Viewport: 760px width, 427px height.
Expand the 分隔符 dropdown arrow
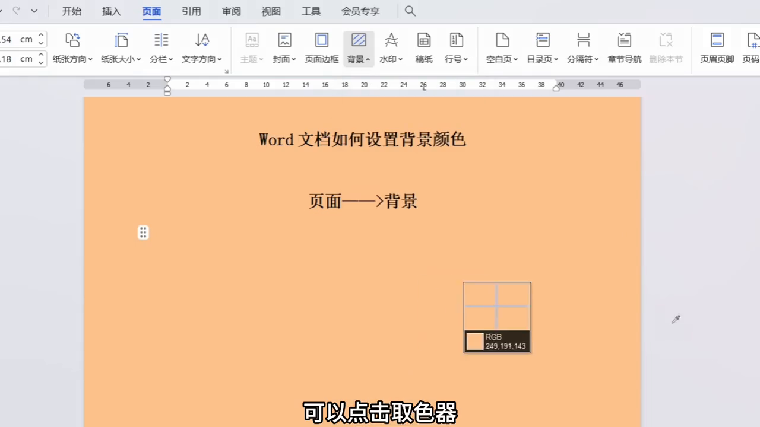pos(596,59)
